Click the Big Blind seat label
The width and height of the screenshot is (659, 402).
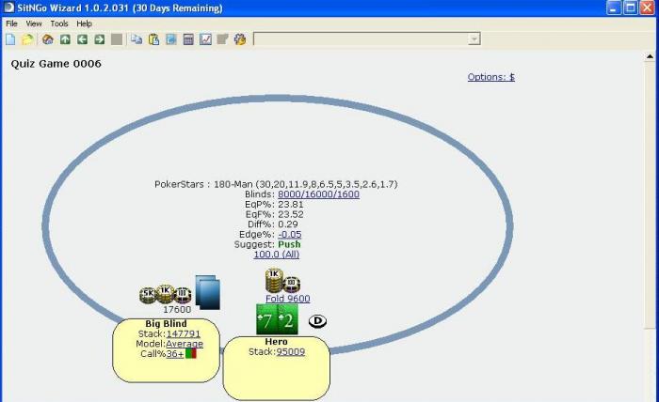tap(166, 324)
